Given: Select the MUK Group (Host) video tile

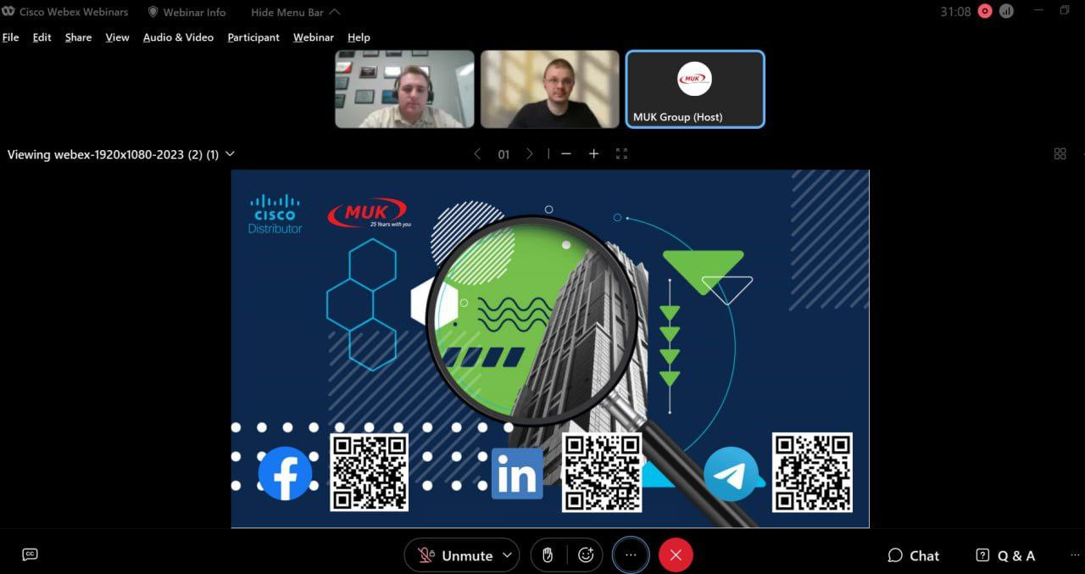Looking at the screenshot, I should click(695, 89).
